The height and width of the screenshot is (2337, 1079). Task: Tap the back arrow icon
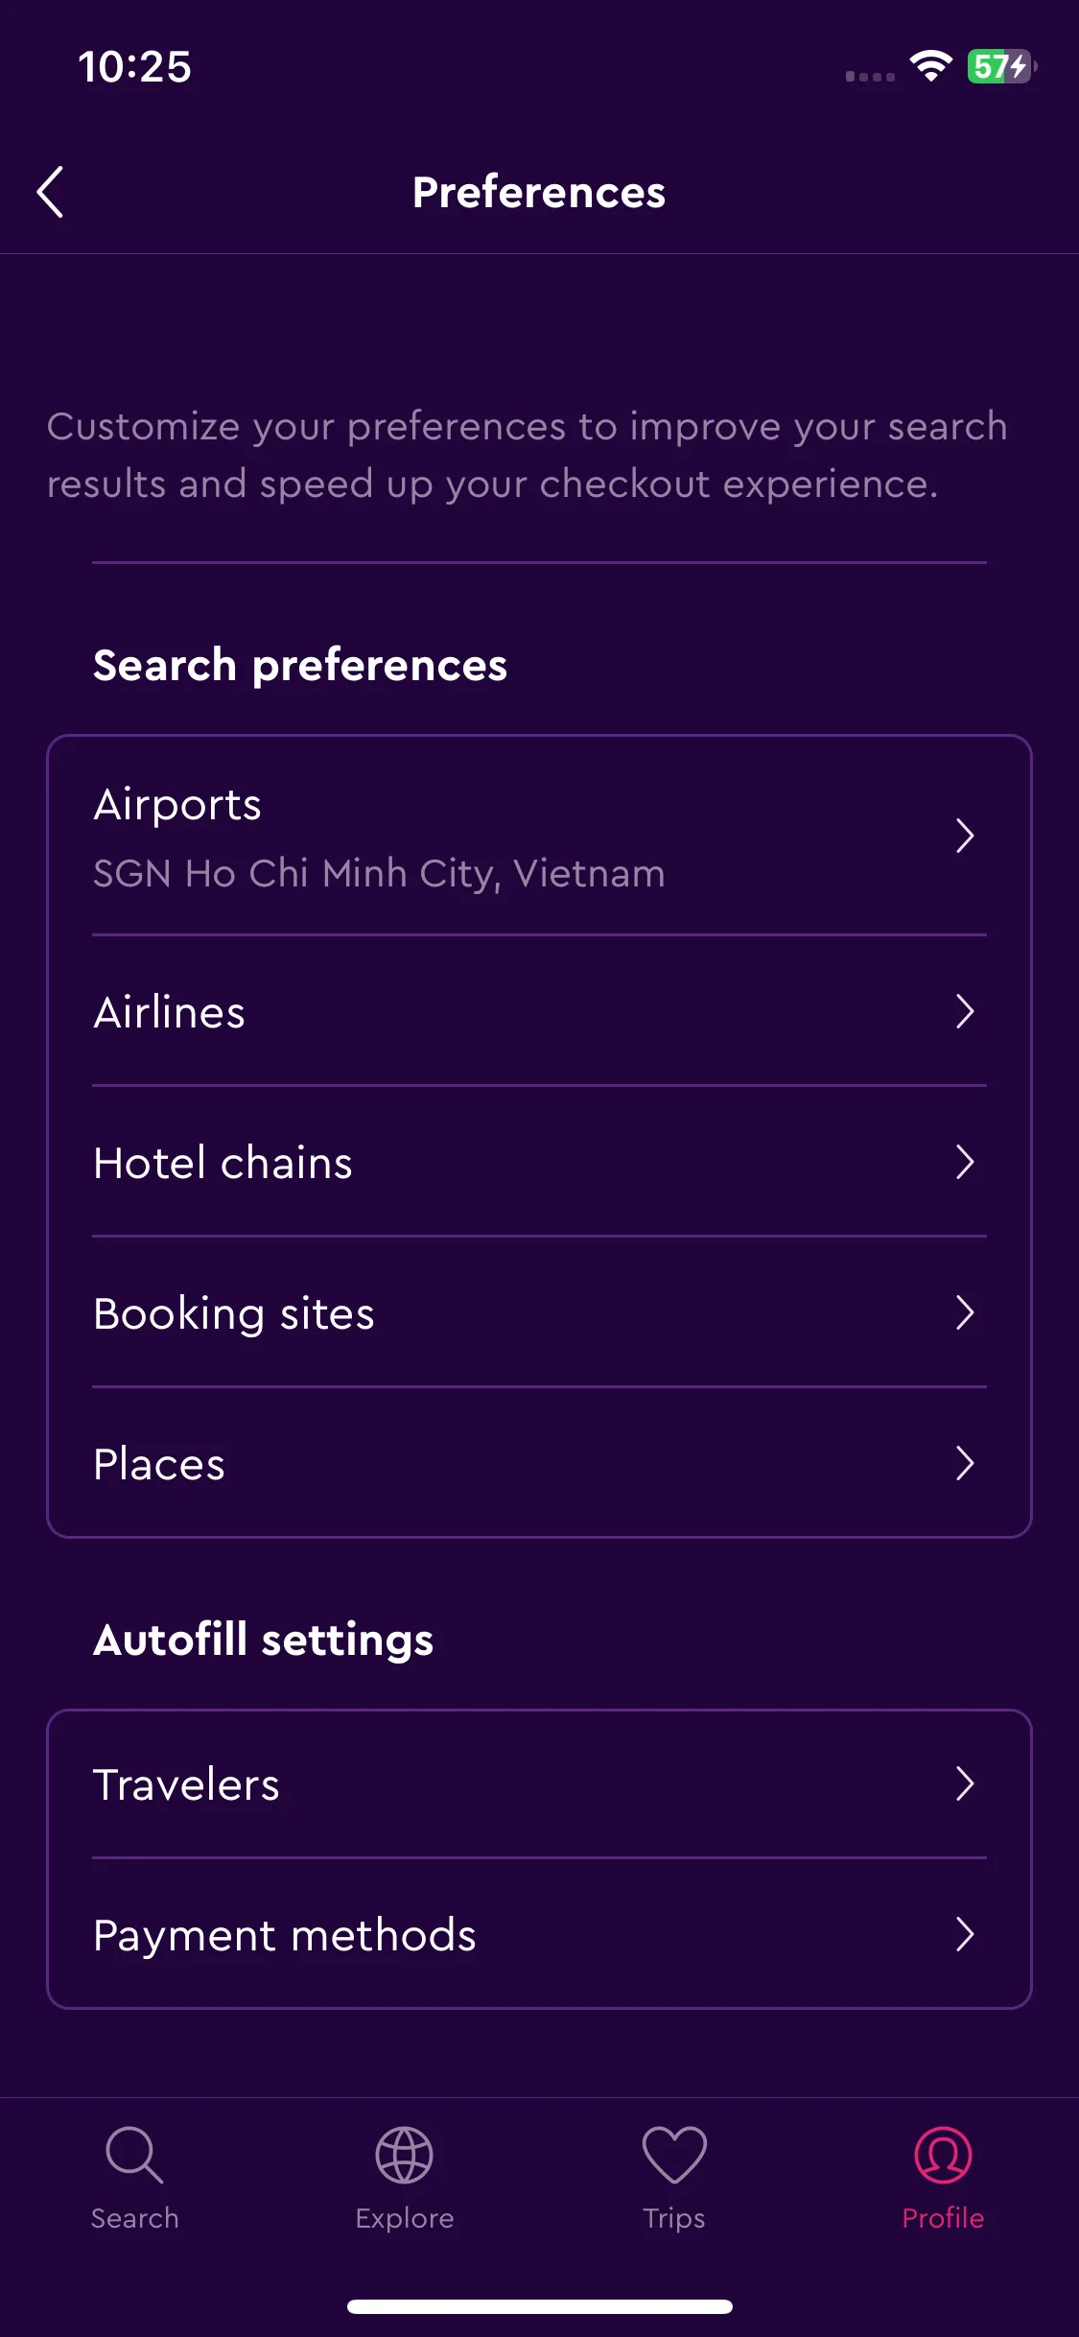[x=51, y=192]
